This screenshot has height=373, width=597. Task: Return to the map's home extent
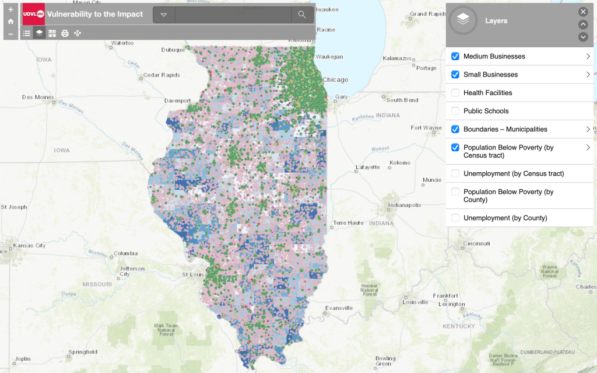click(10, 22)
